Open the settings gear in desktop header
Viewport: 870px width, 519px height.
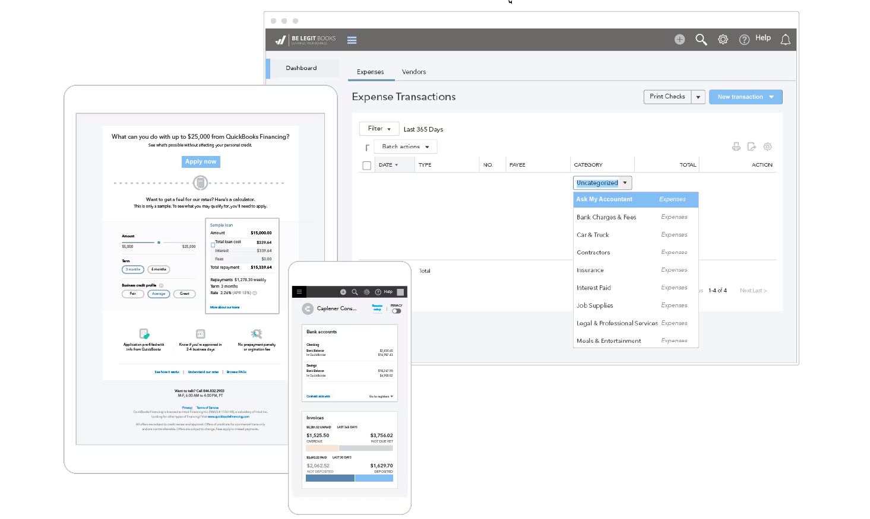[723, 39]
